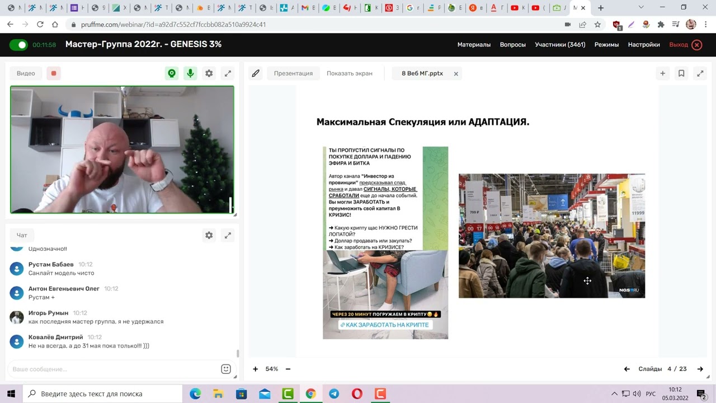Go to the next slide with the right arrow
Viewport: 716px width, 403px height.
click(x=700, y=369)
